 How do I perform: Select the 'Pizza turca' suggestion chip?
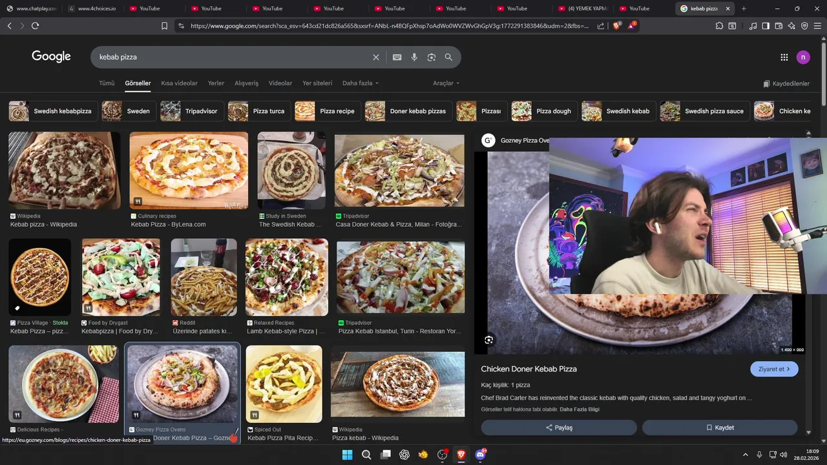[259, 111]
